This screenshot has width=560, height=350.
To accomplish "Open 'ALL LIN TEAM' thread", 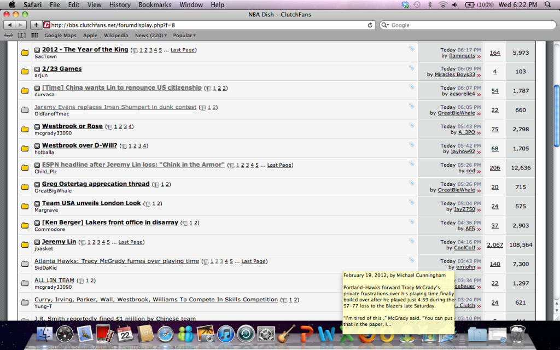I will pos(54,281).
